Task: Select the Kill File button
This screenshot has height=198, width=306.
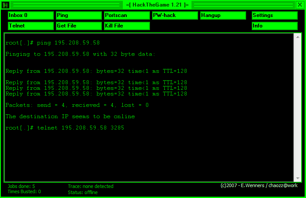Action: (x=127, y=26)
